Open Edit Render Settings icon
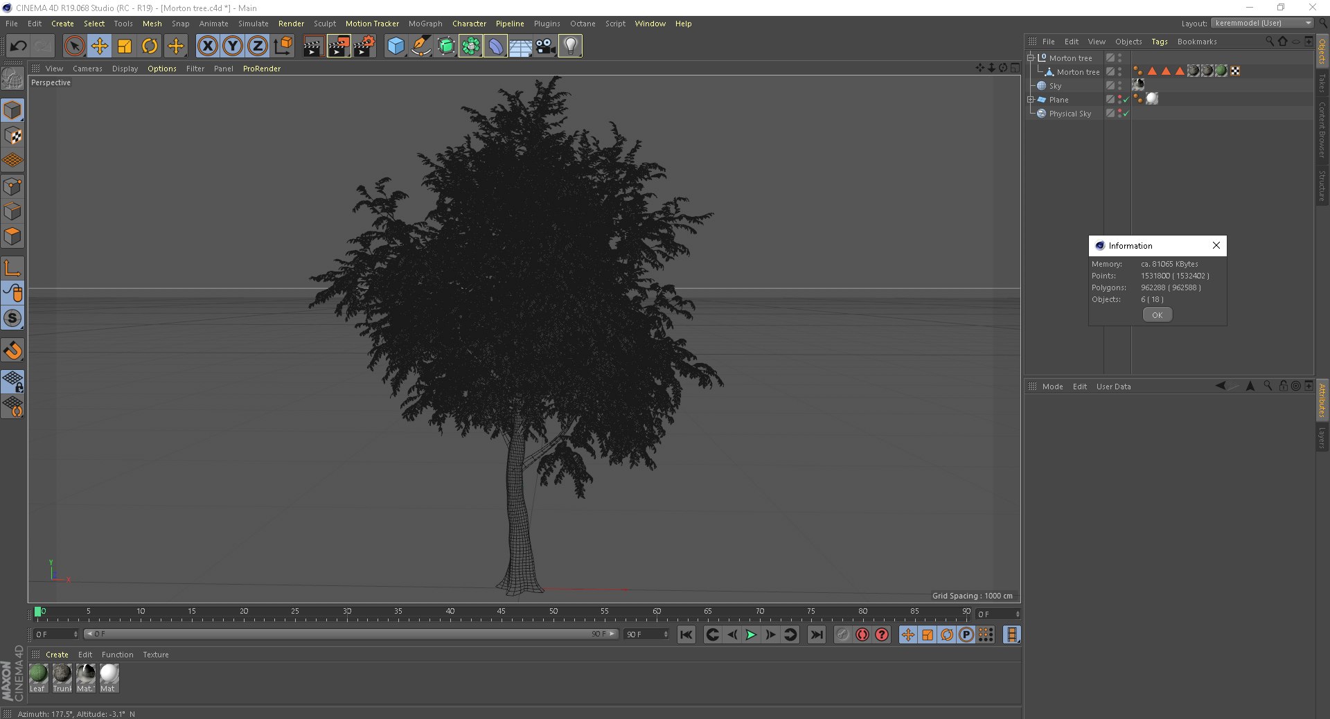1330x719 pixels. click(364, 46)
